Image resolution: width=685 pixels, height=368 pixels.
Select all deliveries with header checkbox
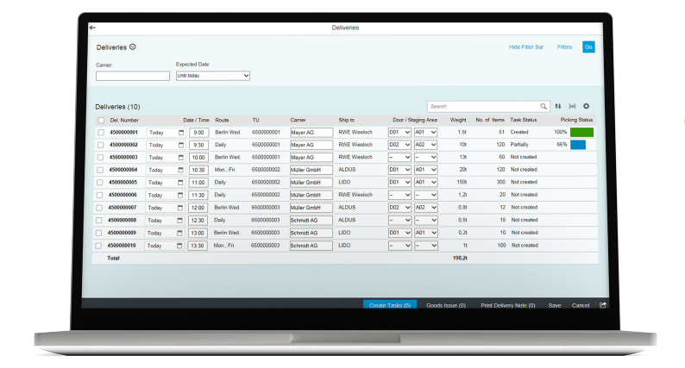tap(101, 120)
